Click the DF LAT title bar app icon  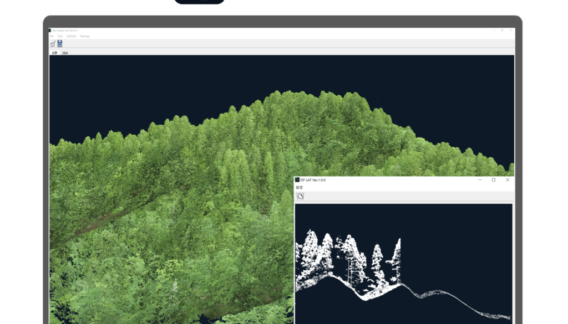point(297,180)
